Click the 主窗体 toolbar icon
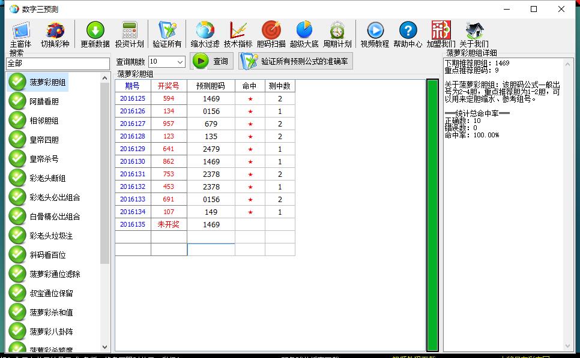 click(20, 34)
